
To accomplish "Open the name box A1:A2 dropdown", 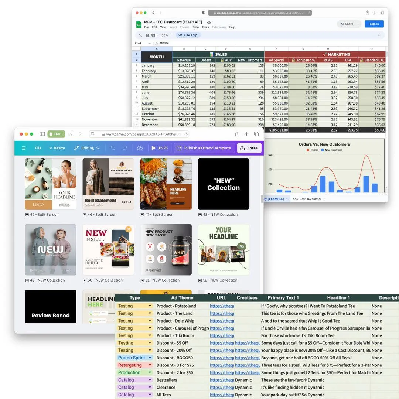I will pos(150,44).
